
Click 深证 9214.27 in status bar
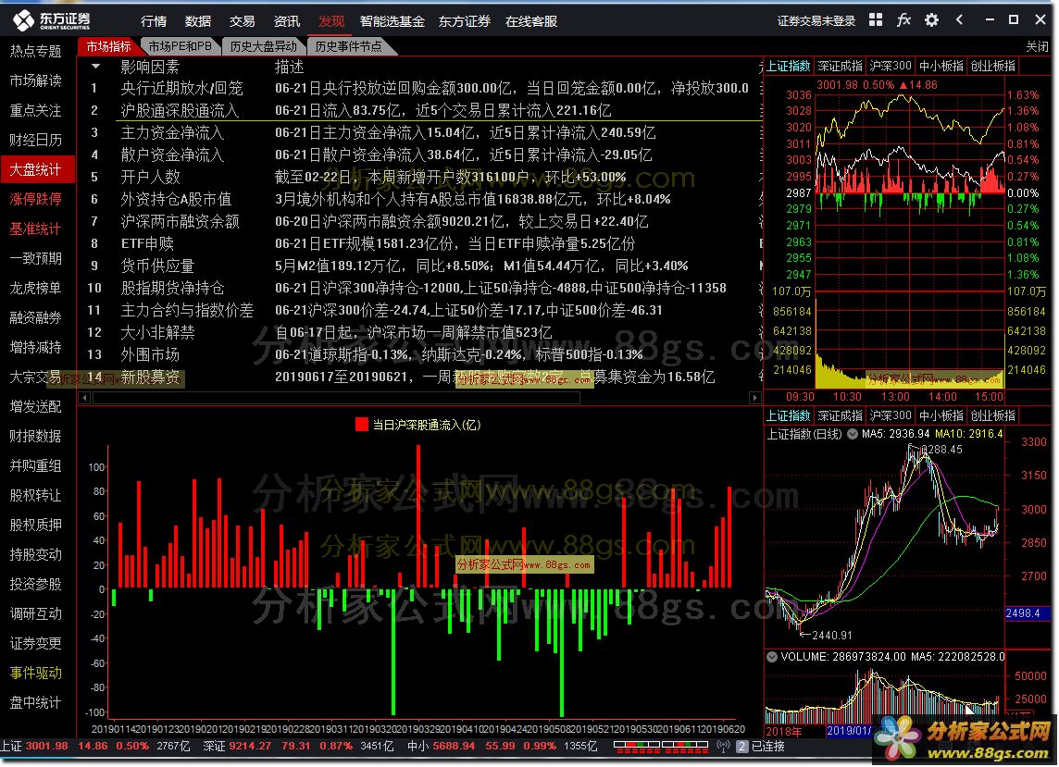coord(238,747)
